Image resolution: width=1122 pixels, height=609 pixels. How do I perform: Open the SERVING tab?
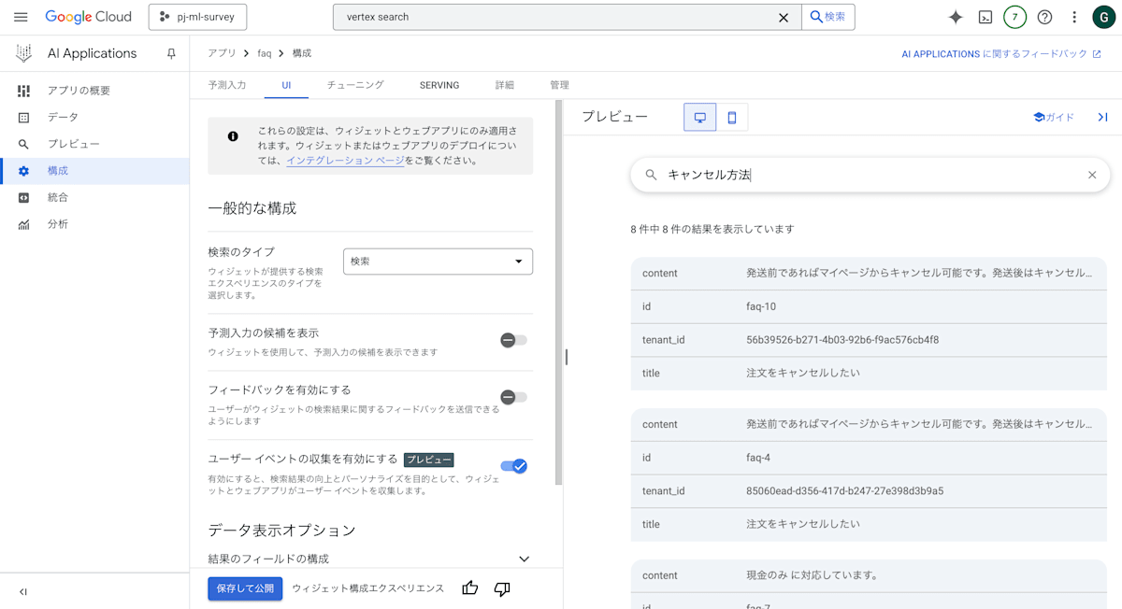(439, 85)
